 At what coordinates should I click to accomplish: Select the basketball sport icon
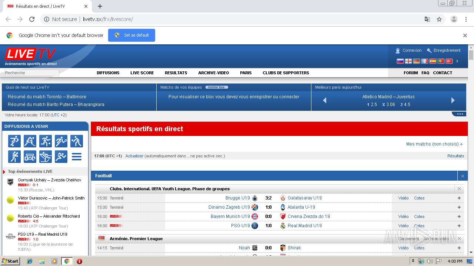pyautogui.click(x=46, y=141)
